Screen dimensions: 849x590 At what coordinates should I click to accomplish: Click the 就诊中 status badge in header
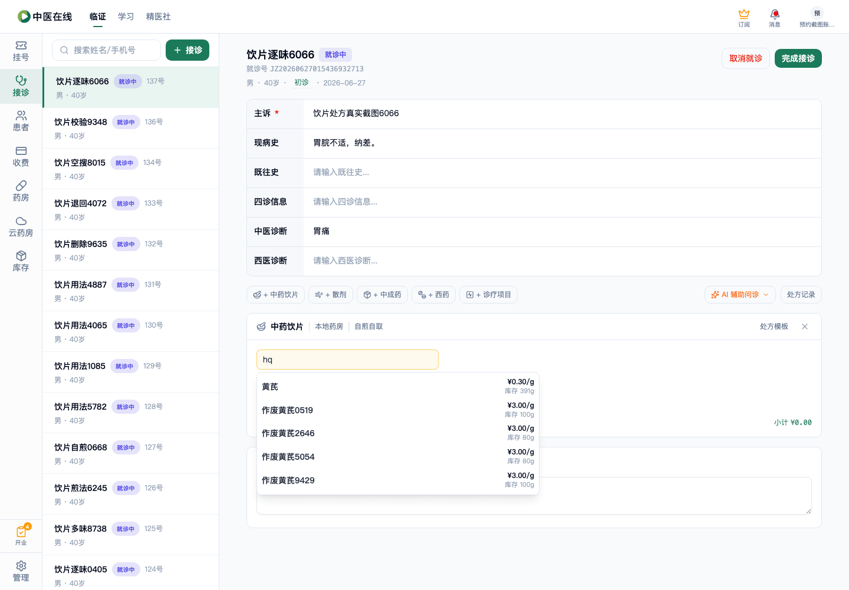pos(335,55)
